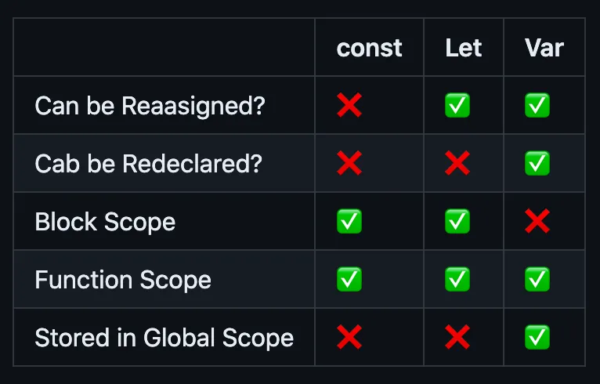
Task: Click Let checkmark in Function Scope row
Action: coord(457,279)
